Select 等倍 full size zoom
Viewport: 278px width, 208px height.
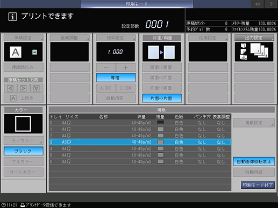point(116,78)
